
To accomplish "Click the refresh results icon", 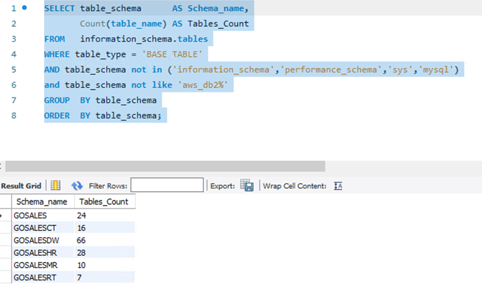I will pos(77,186).
